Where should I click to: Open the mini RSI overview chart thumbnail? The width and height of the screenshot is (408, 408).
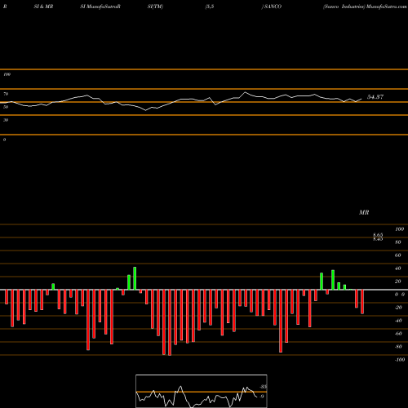click(202, 391)
